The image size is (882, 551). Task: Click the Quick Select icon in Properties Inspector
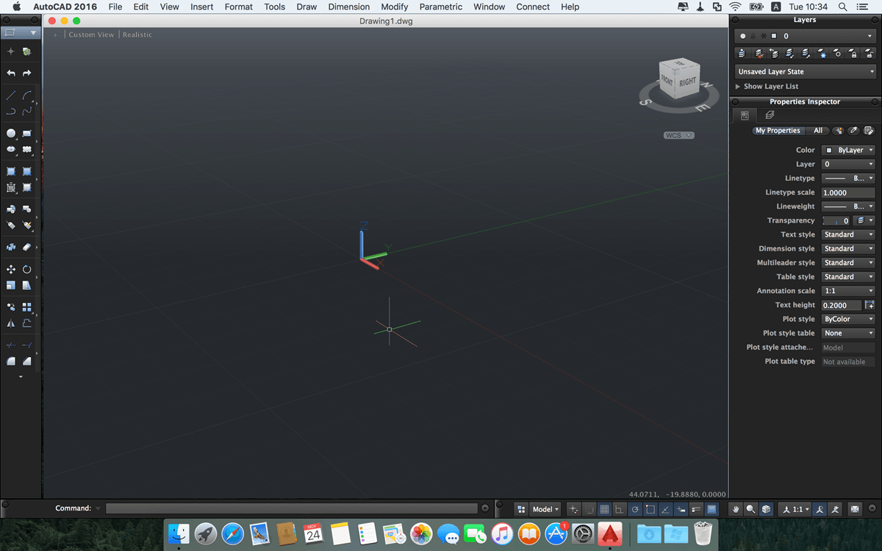pos(838,131)
